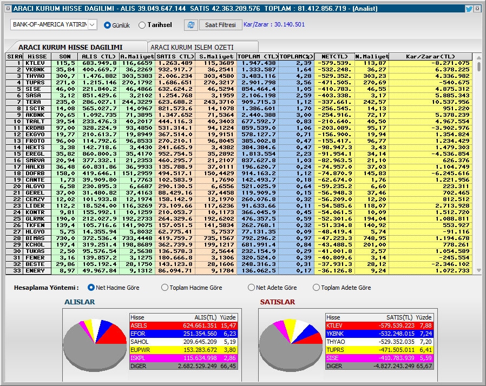Click the refresh data icon button
The image size is (486, 386).
191,25
